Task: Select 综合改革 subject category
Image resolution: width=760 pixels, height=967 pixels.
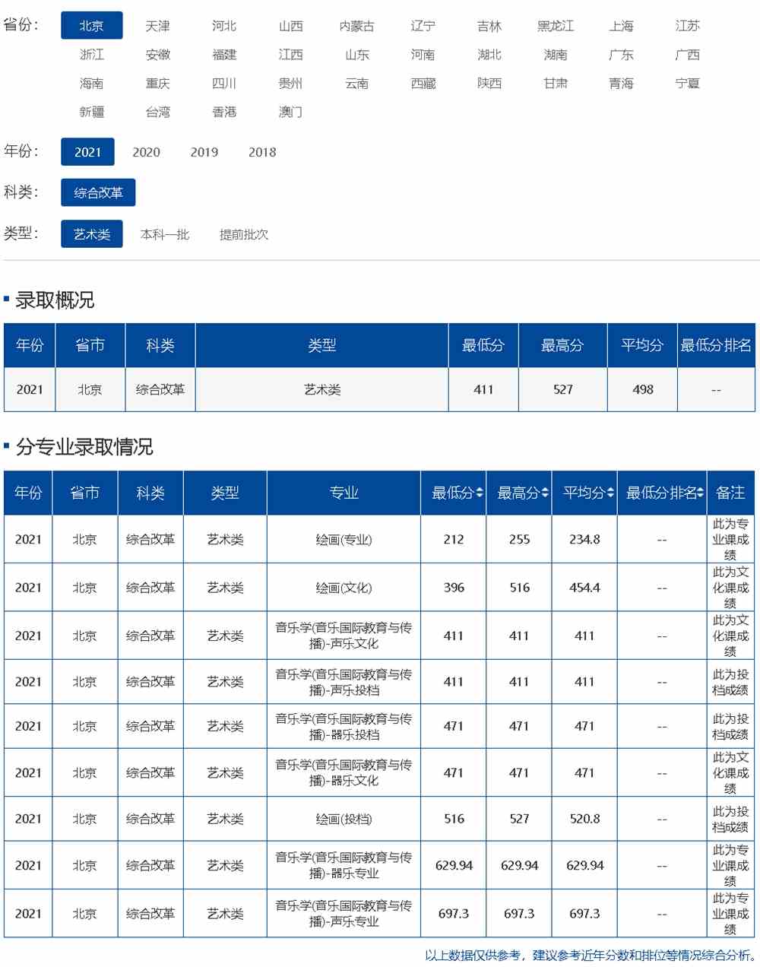Action: point(98,193)
